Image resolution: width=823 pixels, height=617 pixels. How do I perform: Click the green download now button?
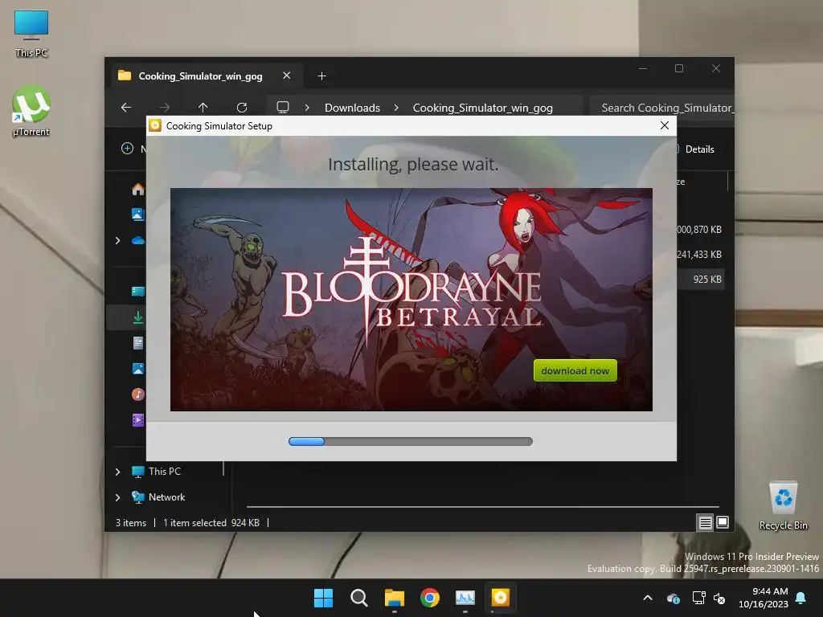click(575, 370)
